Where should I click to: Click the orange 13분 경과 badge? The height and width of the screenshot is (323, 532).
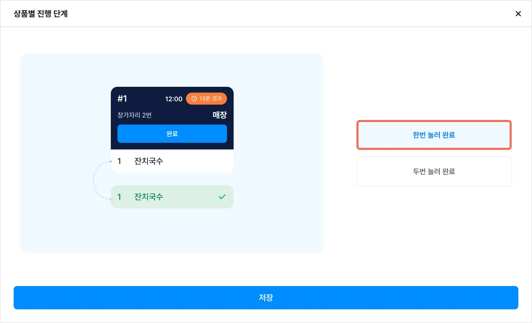coord(207,99)
